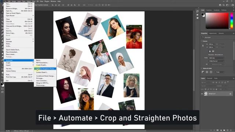235x132 pixels.
Task: Click the canvas width input field
Action: (211, 44)
